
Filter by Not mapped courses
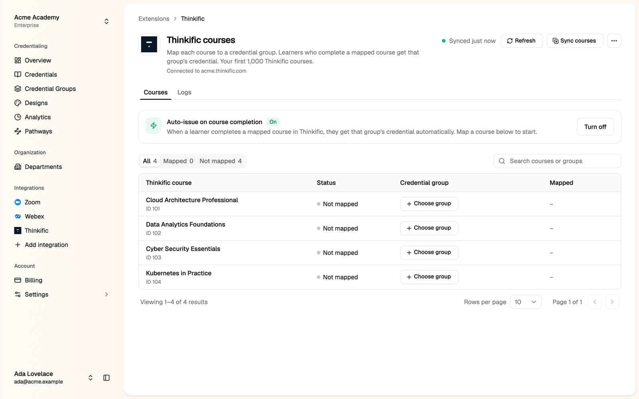click(x=220, y=161)
